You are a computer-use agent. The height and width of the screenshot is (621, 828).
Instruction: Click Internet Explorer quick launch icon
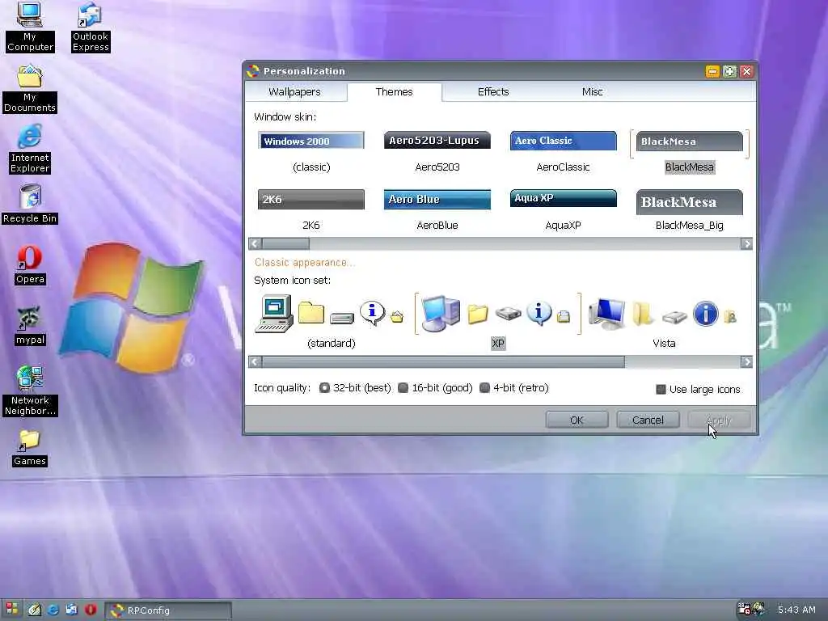[x=53, y=610]
